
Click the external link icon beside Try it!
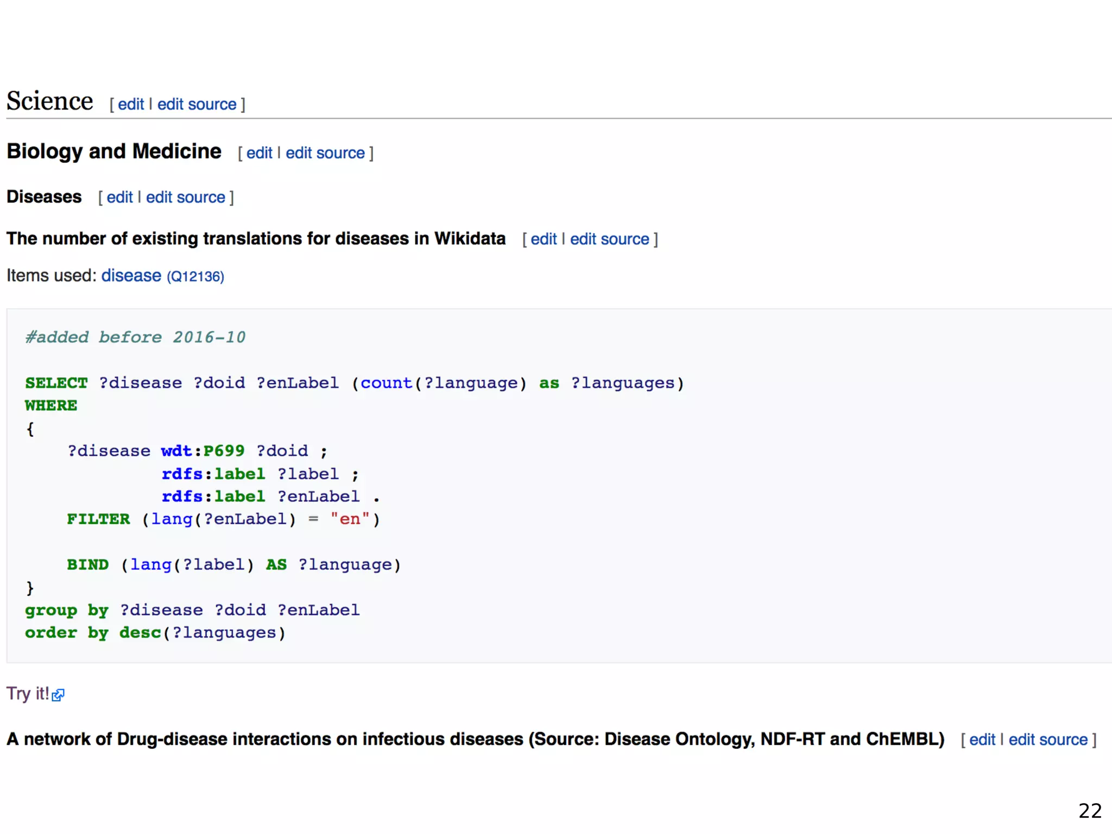pos(58,695)
